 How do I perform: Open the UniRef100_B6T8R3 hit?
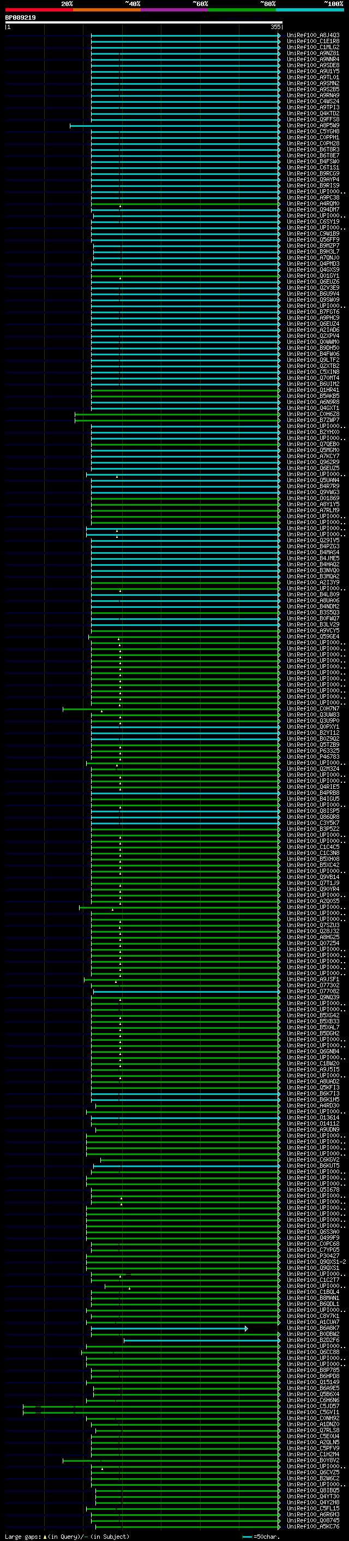point(313,150)
